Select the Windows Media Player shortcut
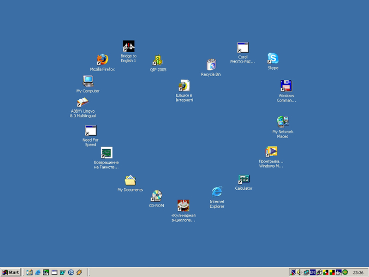The height and width of the screenshot is (277, 369). click(271, 157)
